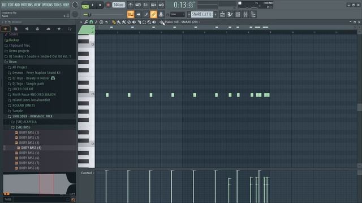The height and width of the screenshot is (203, 362).
Task: Disable typing keyboard to piano
Action: (131, 15)
